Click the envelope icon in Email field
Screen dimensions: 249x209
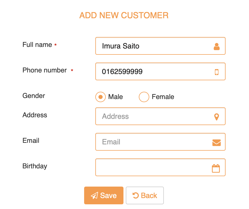pyautogui.click(x=216, y=143)
